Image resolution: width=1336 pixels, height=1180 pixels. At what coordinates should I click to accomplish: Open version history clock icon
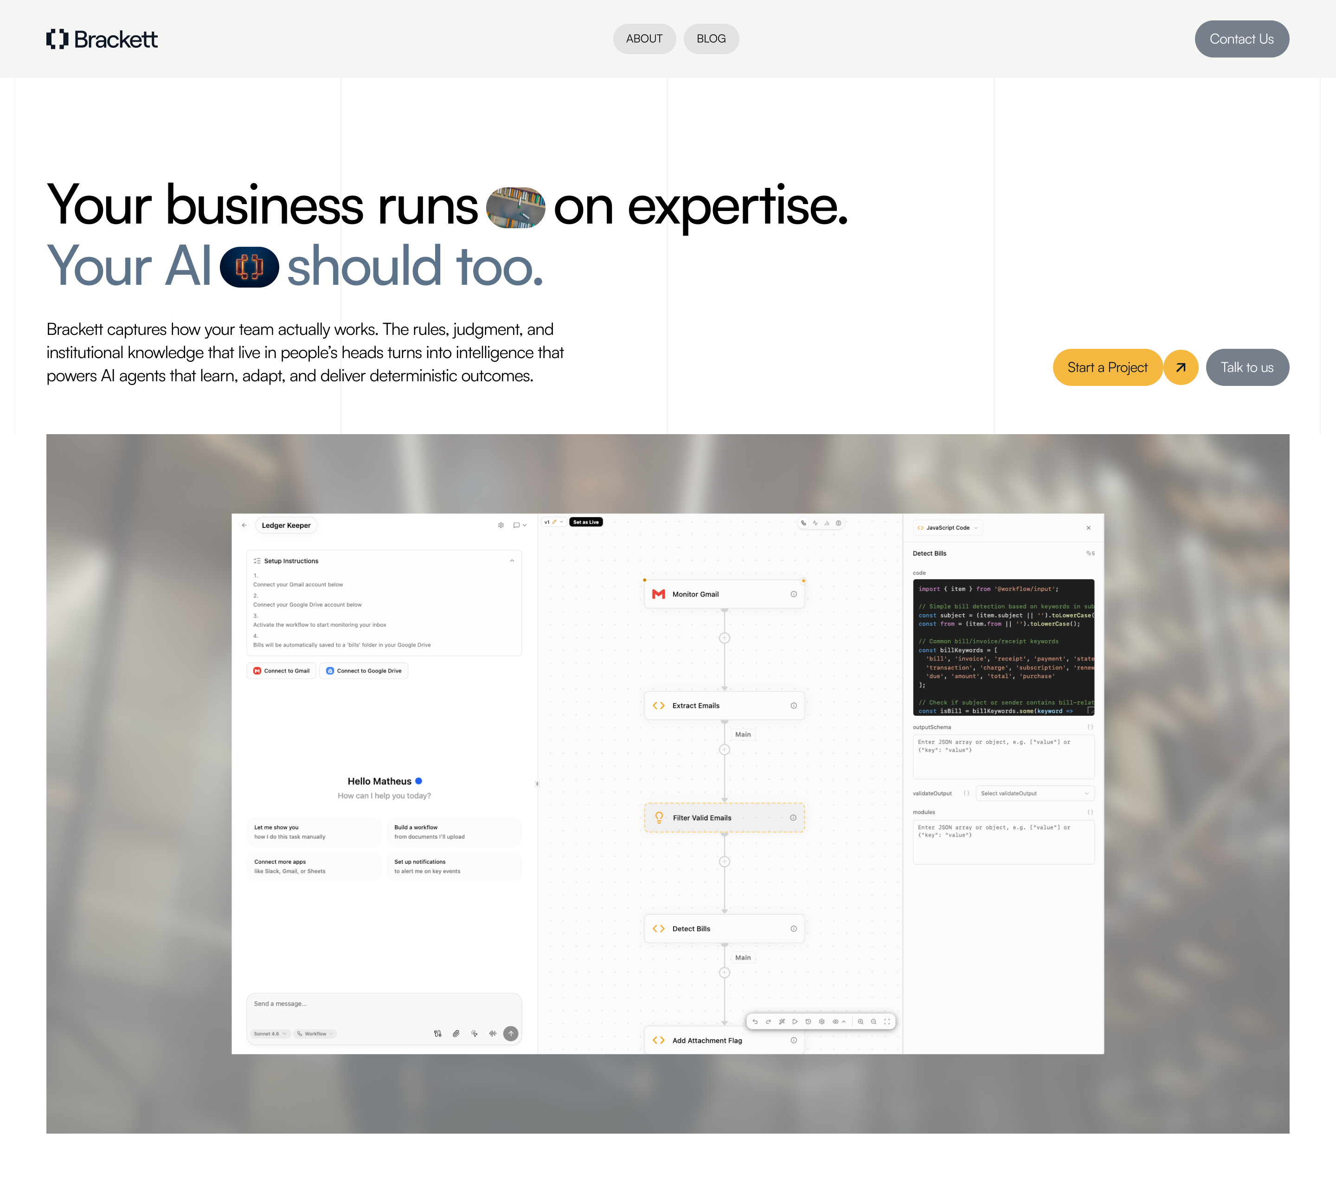coord(808,1021)
